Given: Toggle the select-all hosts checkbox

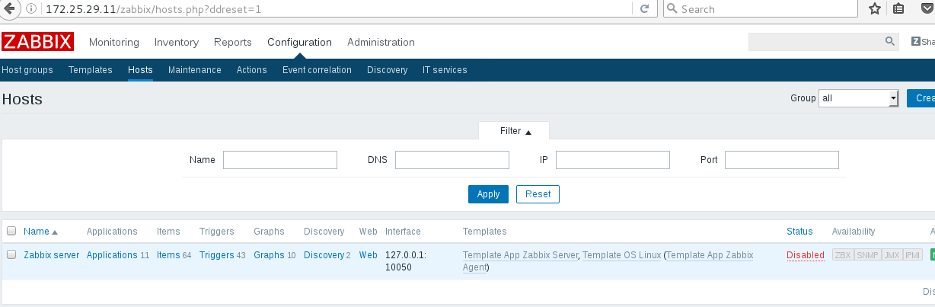Looking at the screenshot, I should click(11, 231).
